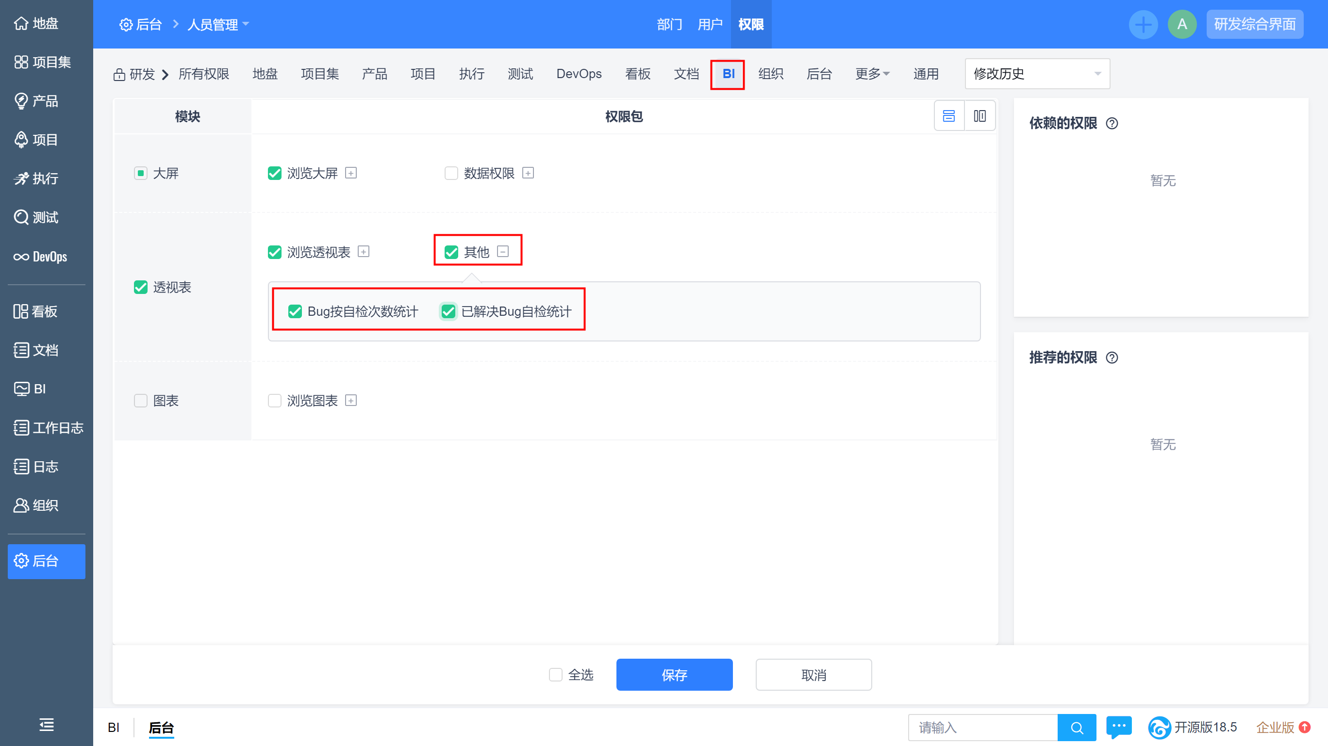This screenshot has width=1328, height=746.
Task: Expand the 浏览大屏 permission package
Action: coord(351,173)
